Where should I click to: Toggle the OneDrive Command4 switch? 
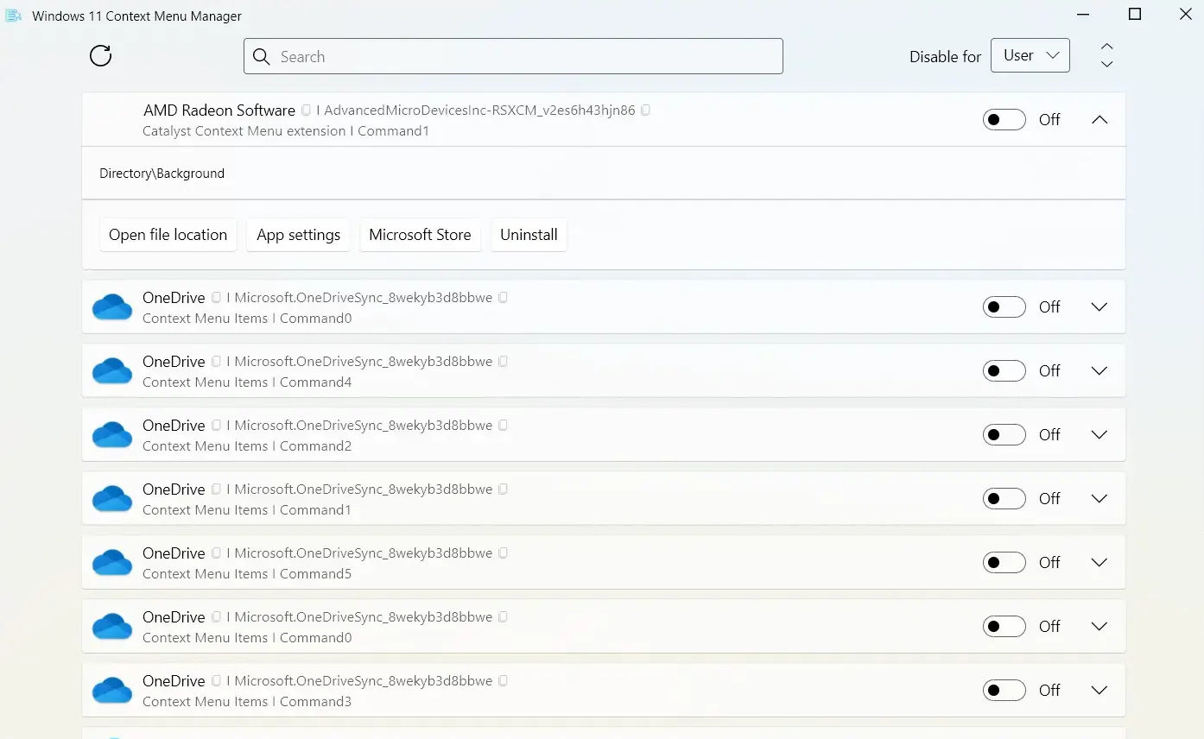[x=1004, y=371]
